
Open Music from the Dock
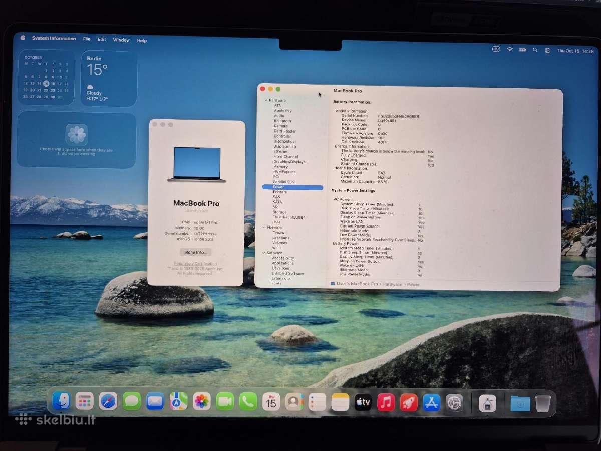(x=386, y=402)
